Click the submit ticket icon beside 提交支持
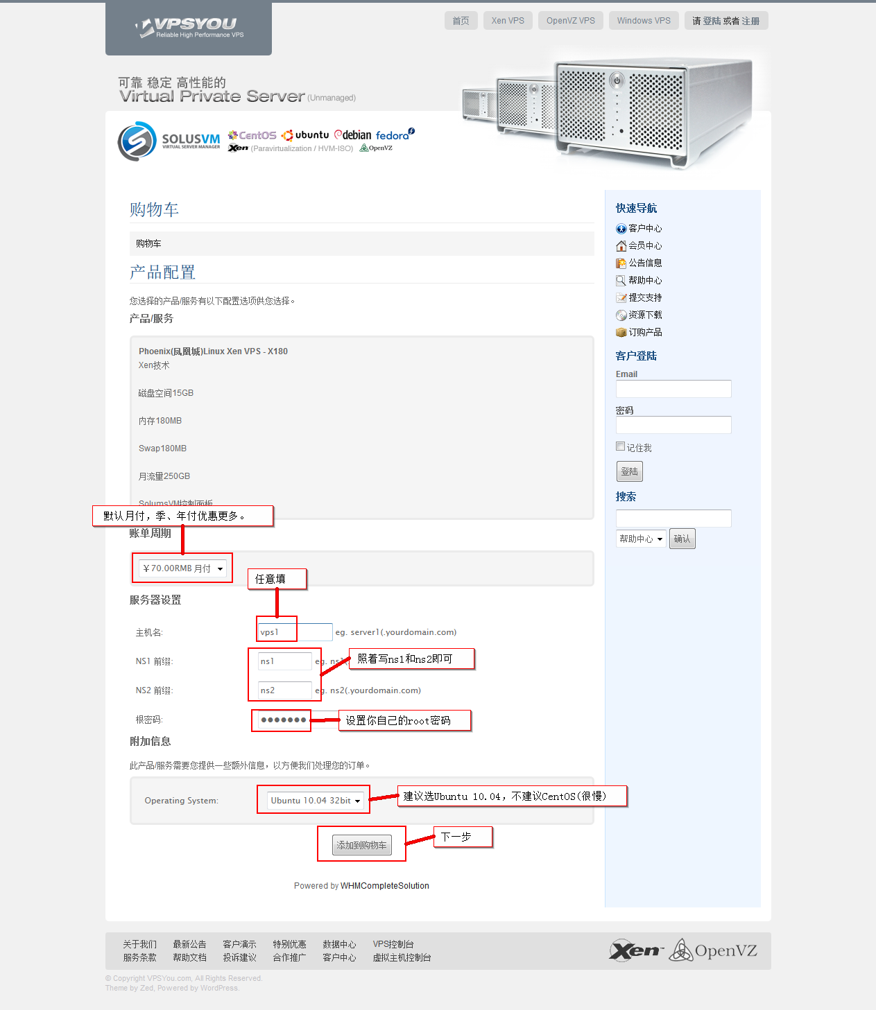This screenshot has height=1010, width=876. click(621, 298)
